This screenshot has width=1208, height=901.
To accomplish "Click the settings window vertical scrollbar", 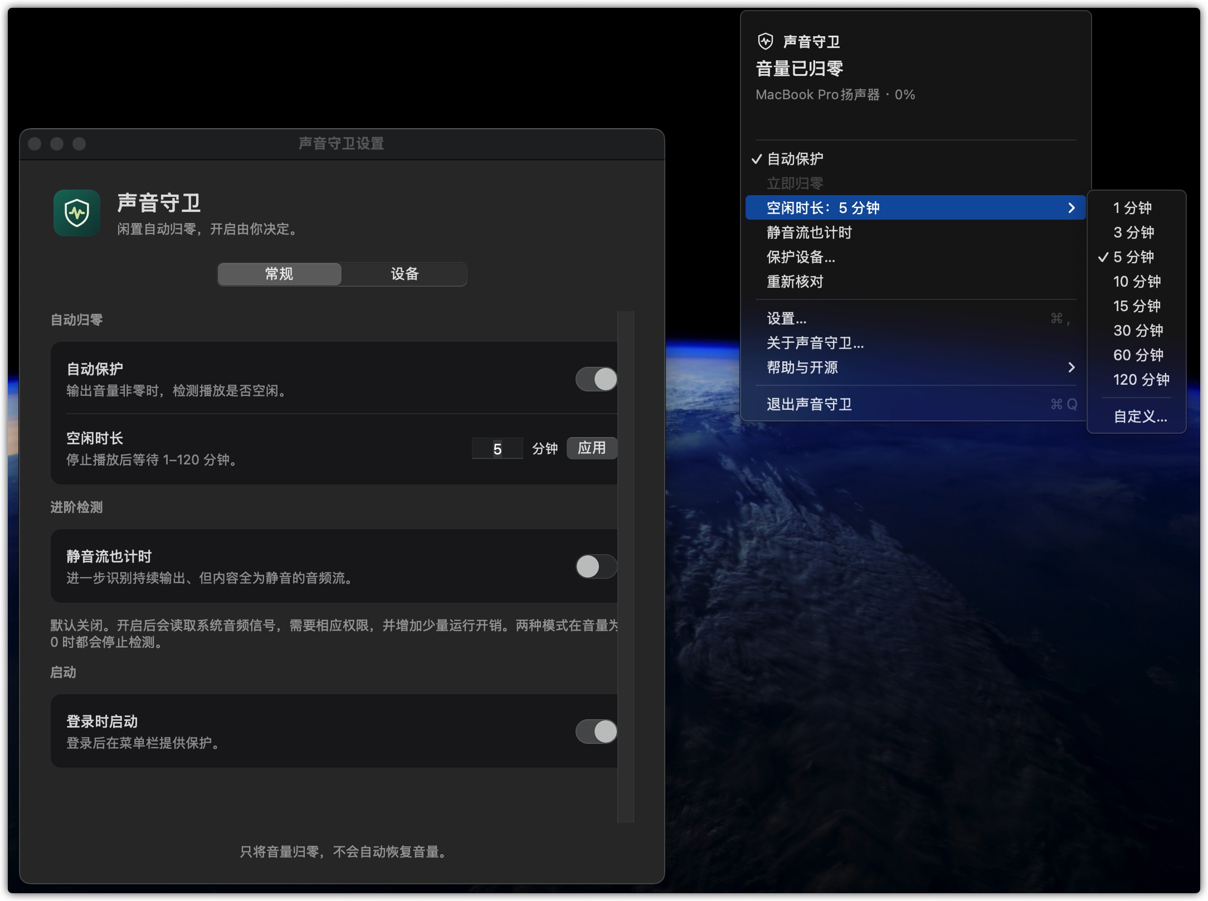I will click(626, 566).
